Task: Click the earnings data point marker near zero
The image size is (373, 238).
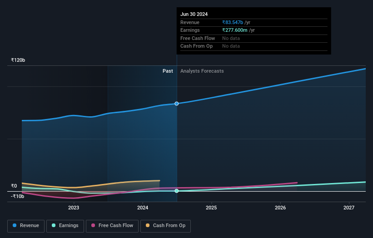Action: click(x=177, y=191)
